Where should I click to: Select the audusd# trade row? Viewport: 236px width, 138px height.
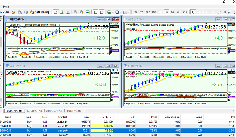tap(118, 122)
